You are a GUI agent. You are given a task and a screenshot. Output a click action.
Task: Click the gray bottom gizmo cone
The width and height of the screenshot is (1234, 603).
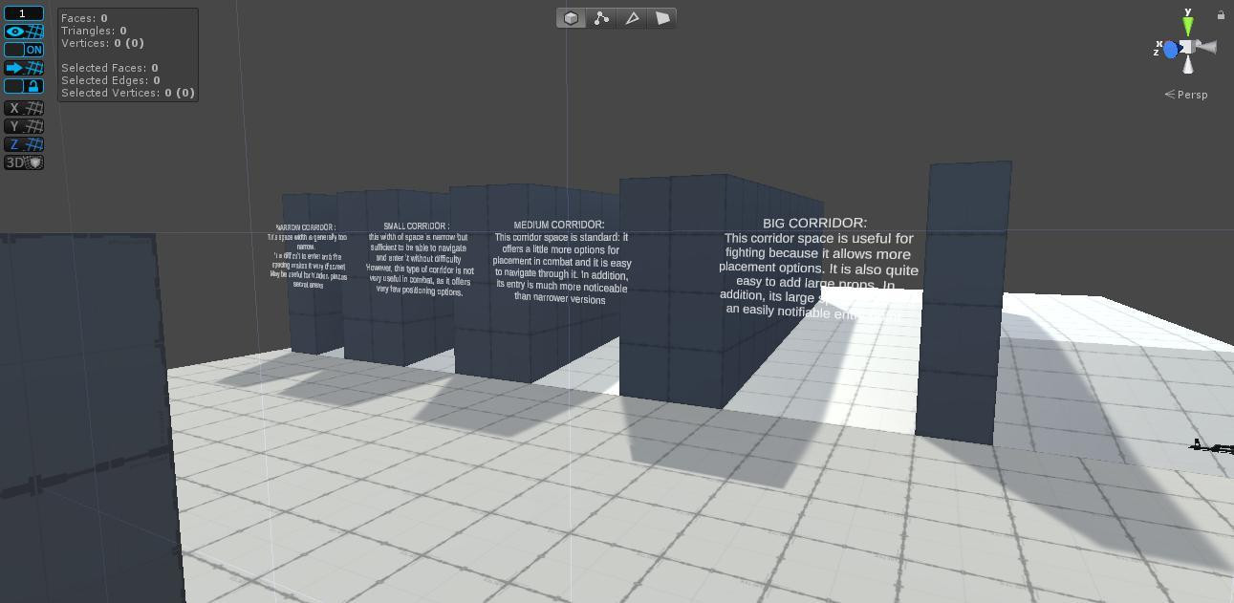[x=1188, y=65]
